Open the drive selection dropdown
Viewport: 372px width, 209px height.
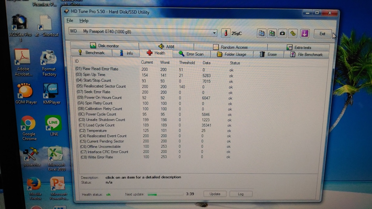(x=214, y=33)
